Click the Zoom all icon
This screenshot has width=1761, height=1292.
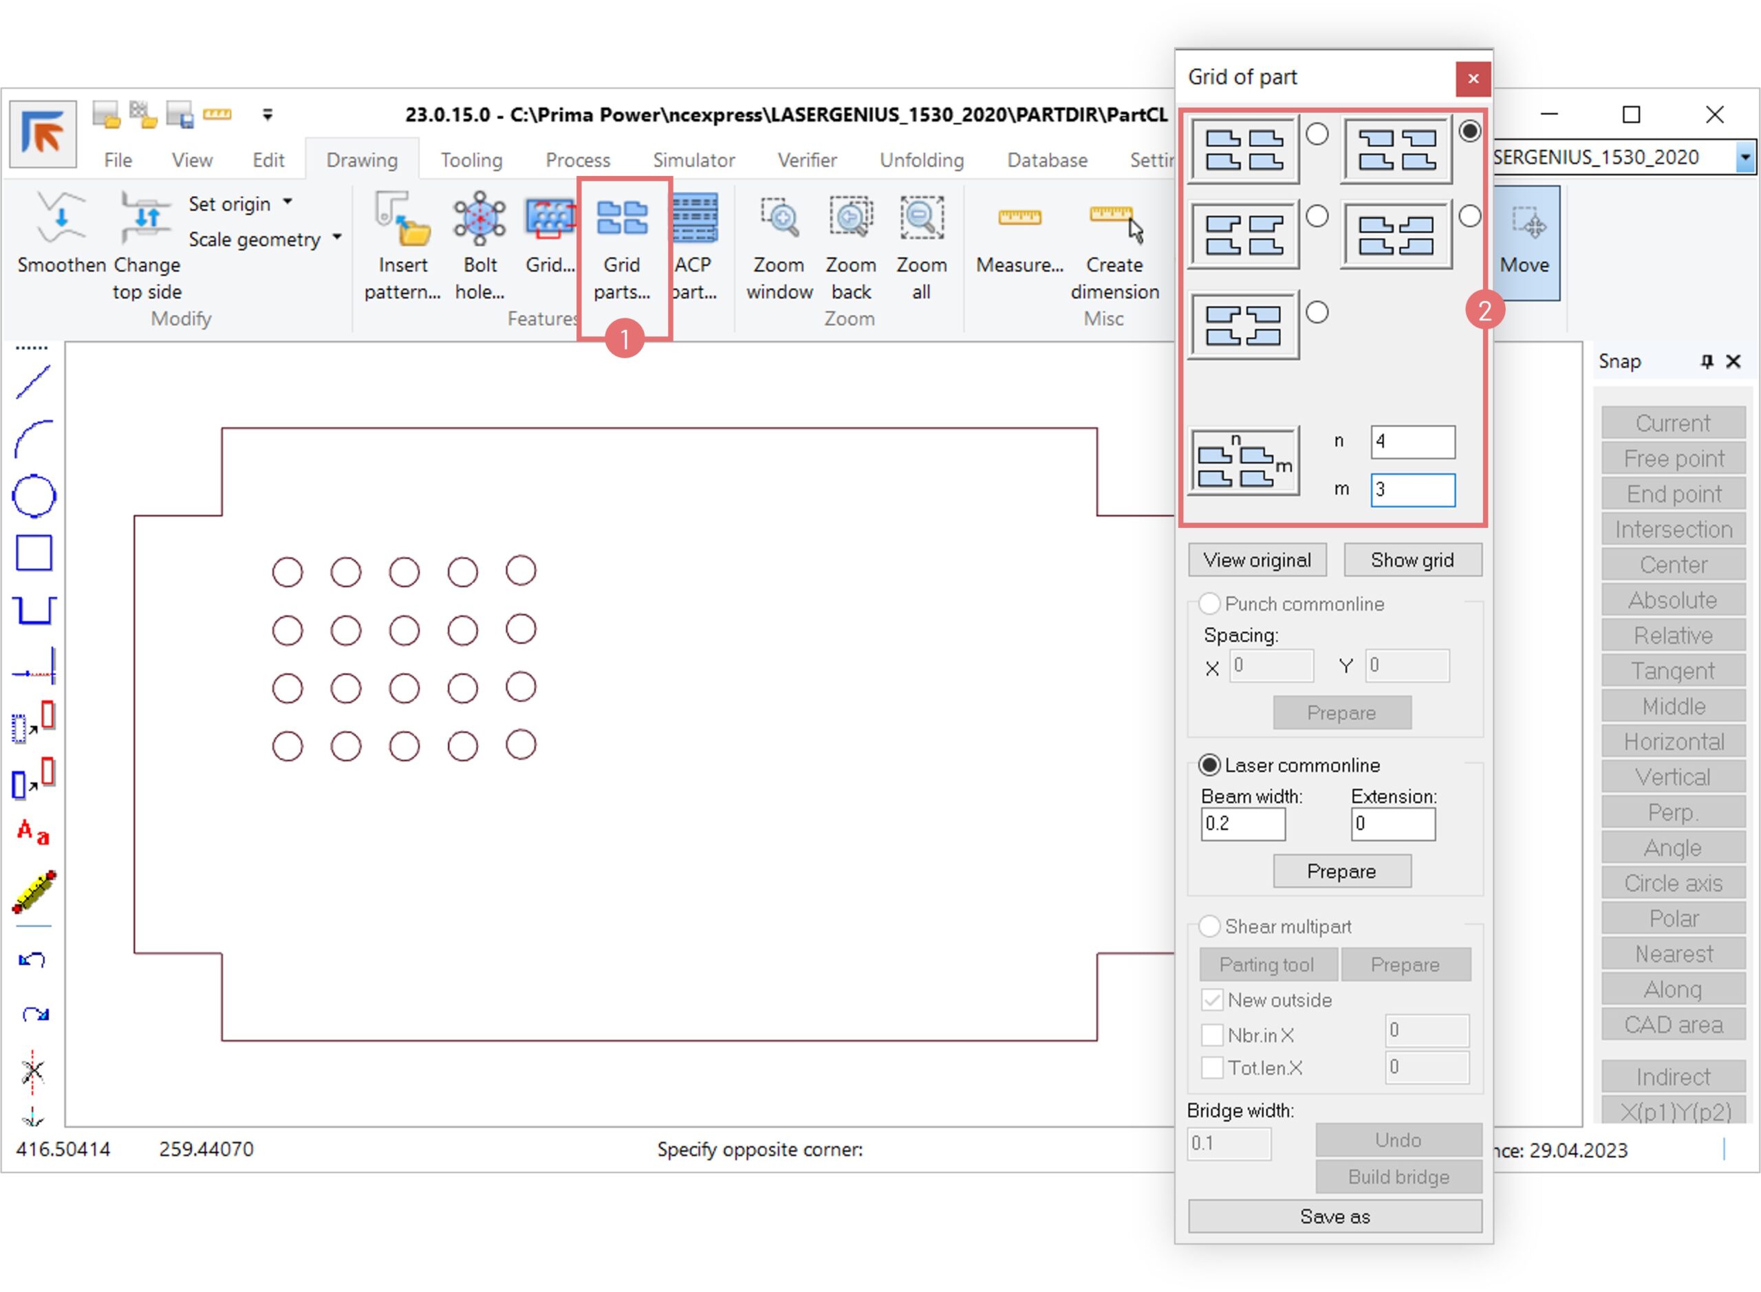coord(921,217)
